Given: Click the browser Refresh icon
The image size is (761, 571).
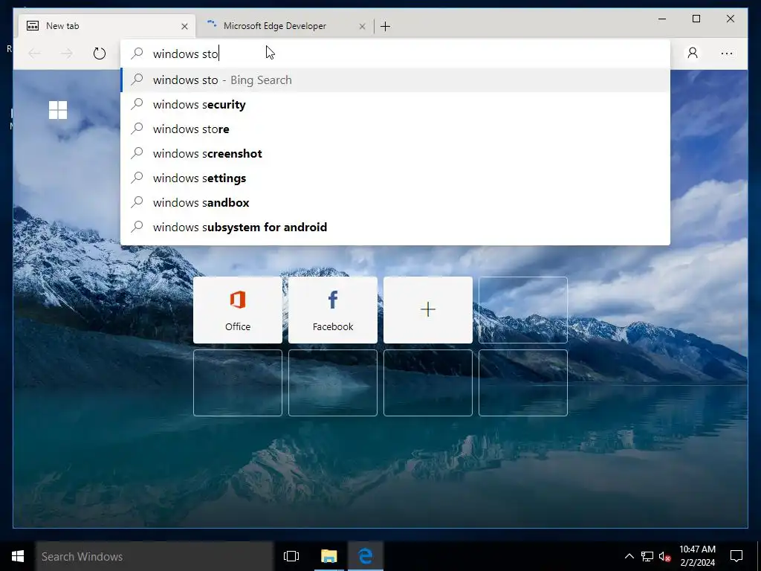Looking at the screenshot, I should click(x=100, y=54).
